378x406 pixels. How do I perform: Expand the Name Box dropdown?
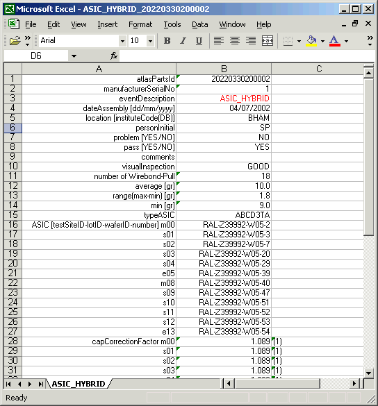pos(74,56)
